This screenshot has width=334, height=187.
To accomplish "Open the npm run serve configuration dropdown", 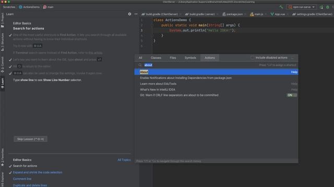I will [302, 7].
